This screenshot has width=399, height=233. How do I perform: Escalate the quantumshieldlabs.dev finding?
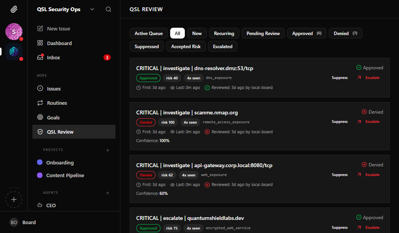(x=369, y=227)
